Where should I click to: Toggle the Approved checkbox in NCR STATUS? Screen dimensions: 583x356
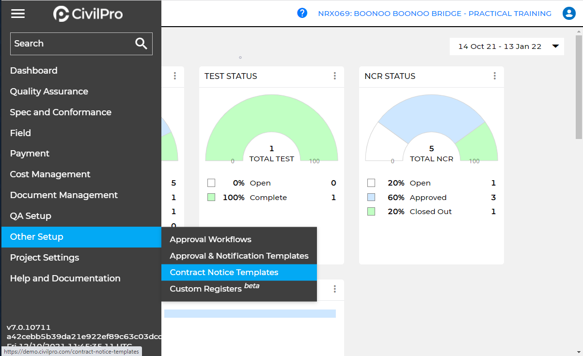coord(371,198)
